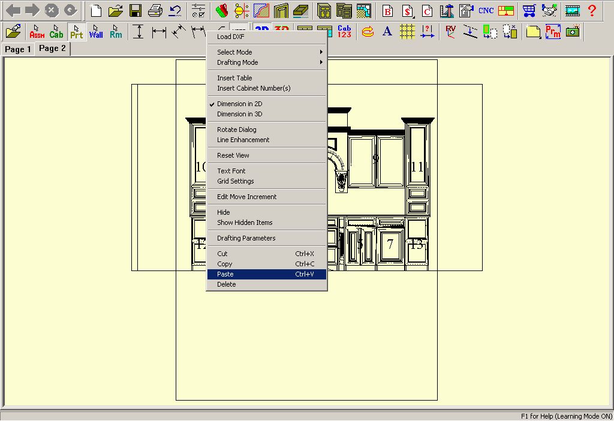Click the handshake icon
Screen dimensions: 614x421
549,11
